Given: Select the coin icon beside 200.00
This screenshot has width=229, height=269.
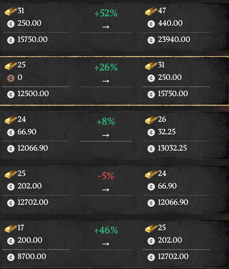Looking at the screenshot, I should click(11, 241).
